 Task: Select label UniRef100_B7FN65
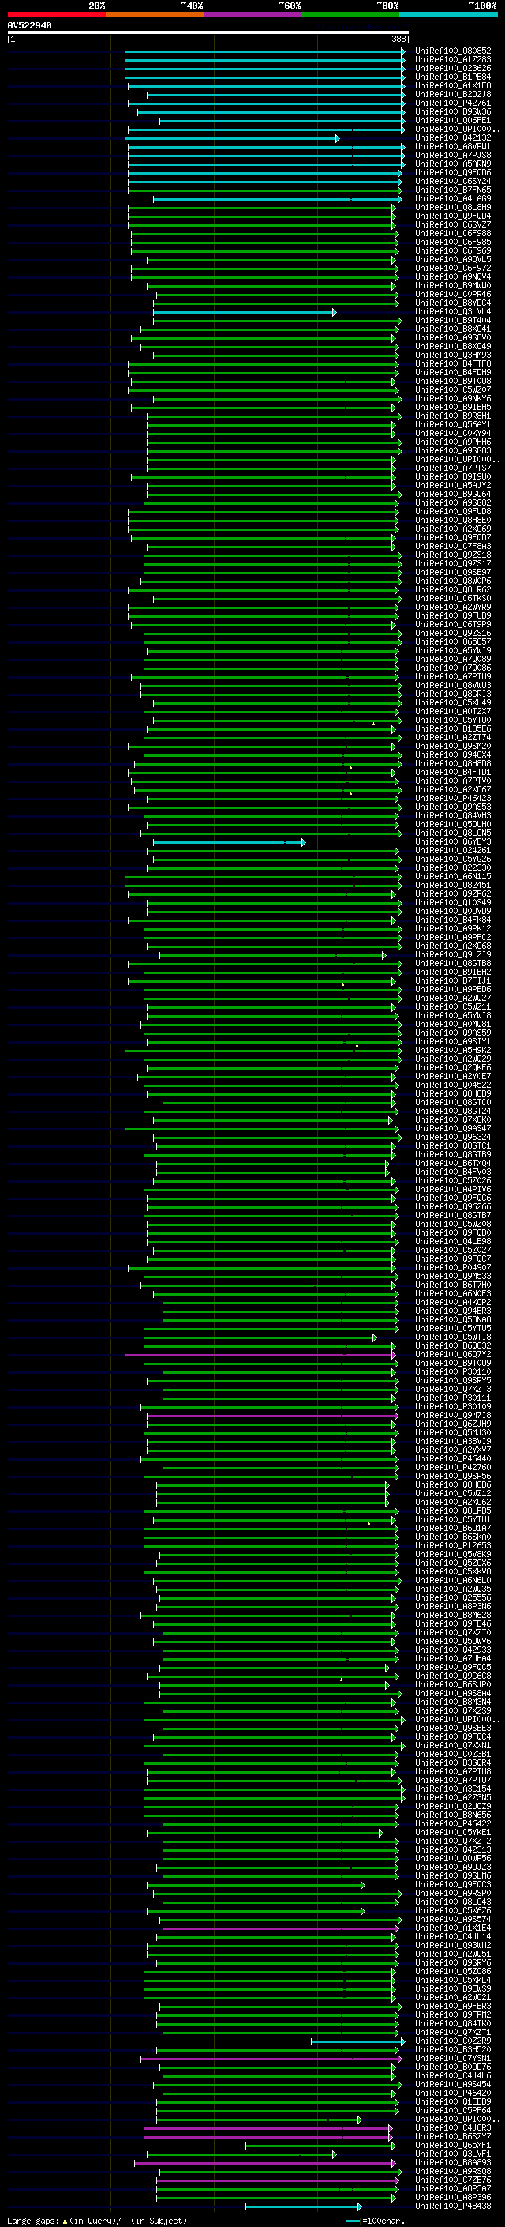(452, 190)
